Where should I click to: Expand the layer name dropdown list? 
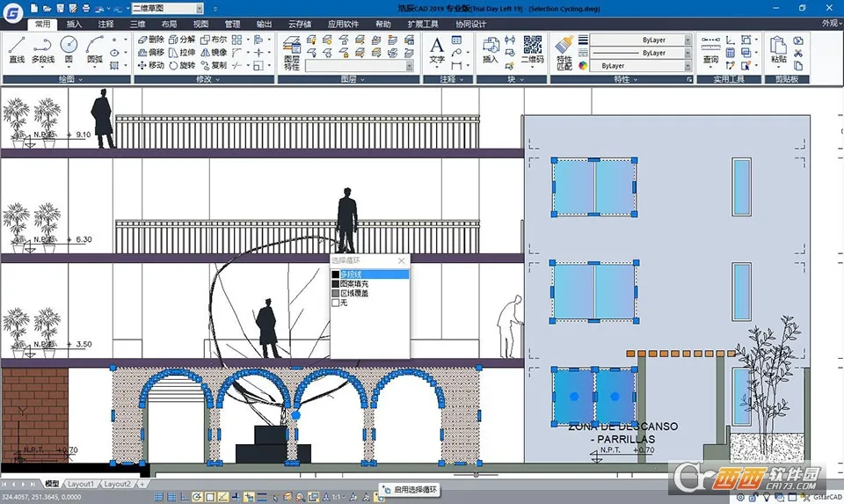409,66
